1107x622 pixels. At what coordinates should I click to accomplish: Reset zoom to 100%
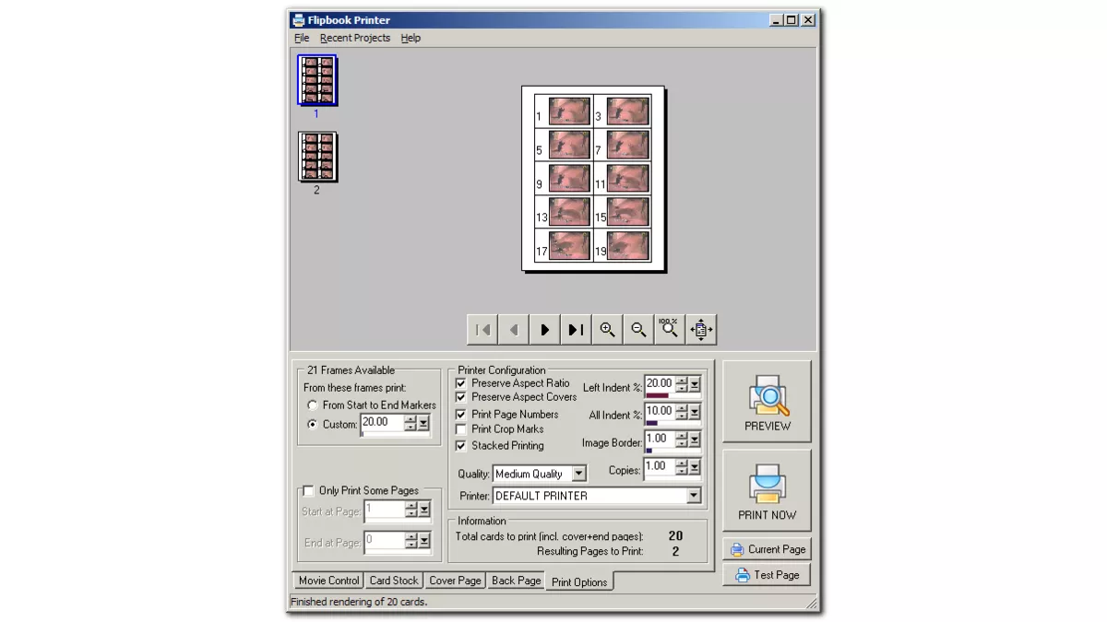(669, 329)
